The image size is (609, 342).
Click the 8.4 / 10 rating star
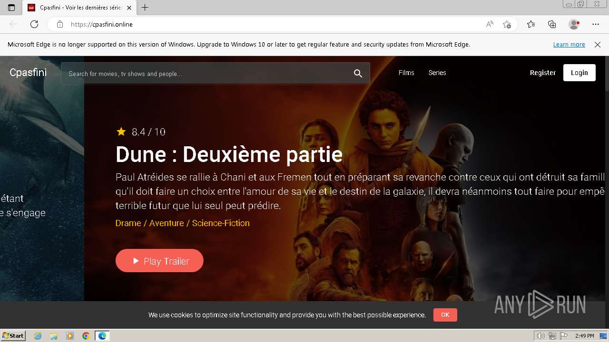pos(121,132)
